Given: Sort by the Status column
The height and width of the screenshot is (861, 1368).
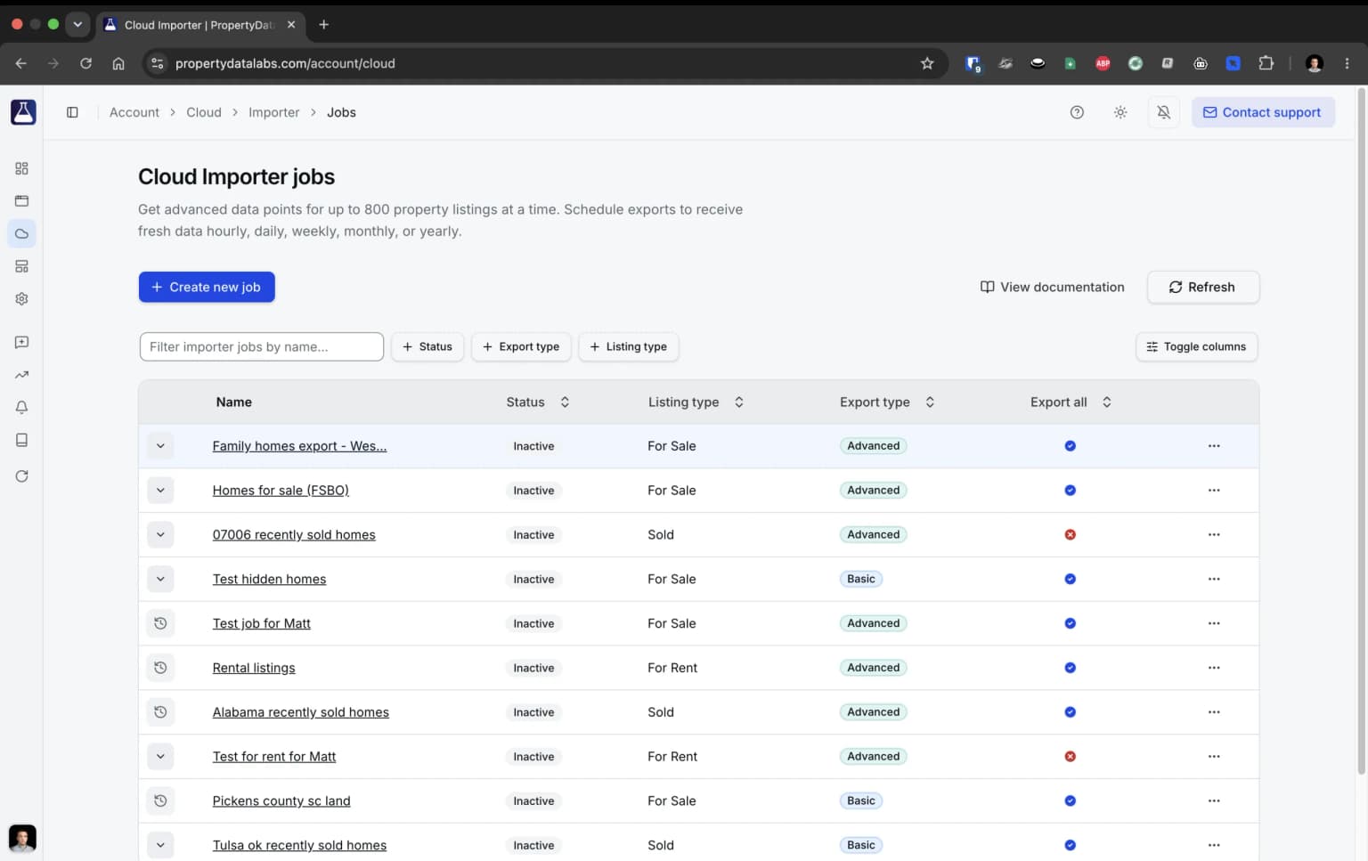Looking at the screenshot, I should [x=538, y=402].
